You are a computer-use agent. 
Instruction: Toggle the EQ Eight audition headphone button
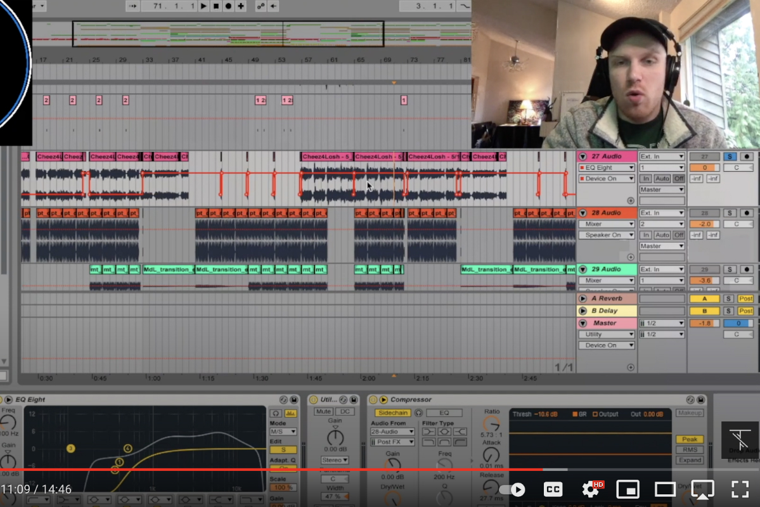click(276, 413)
